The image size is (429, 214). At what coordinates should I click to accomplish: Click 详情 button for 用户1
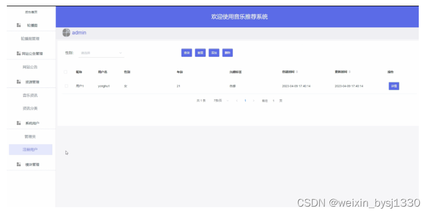pyautogui.click(x=394, y=86)
